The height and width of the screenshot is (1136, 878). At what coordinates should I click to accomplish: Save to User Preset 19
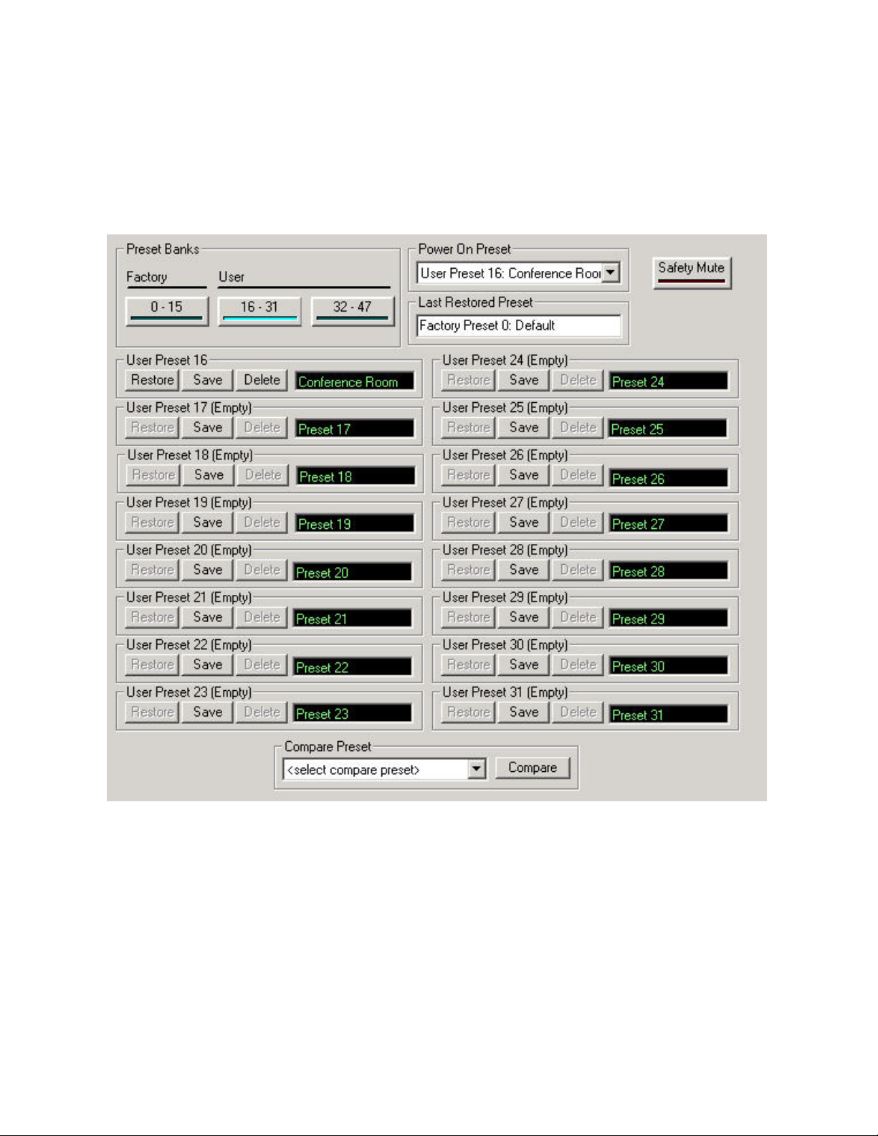[x=208, y=522]
